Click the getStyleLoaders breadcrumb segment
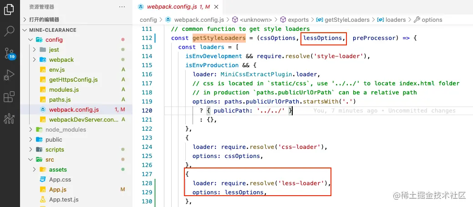The image size is (473, 207). (347, 20)
